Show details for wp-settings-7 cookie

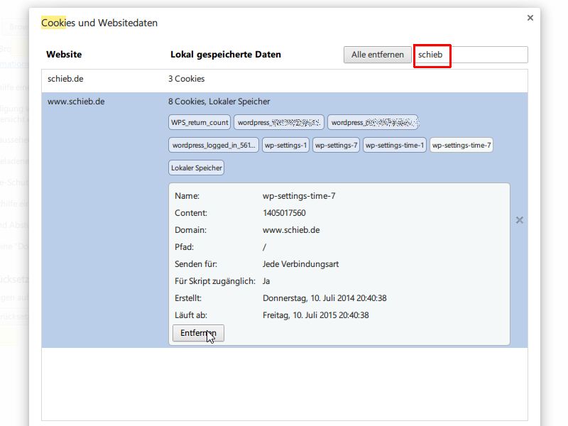(x=336, y=146)
